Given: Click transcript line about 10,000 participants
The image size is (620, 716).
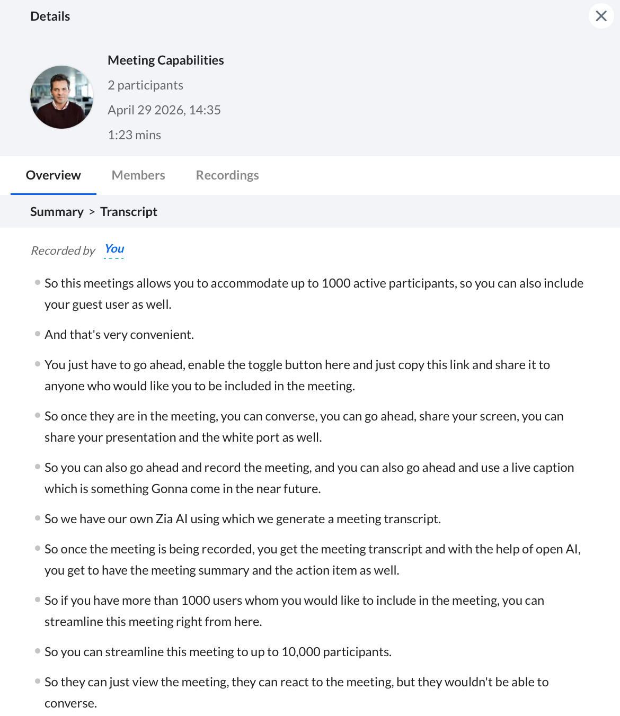Looking at the screenshot, I should point(218,652).
